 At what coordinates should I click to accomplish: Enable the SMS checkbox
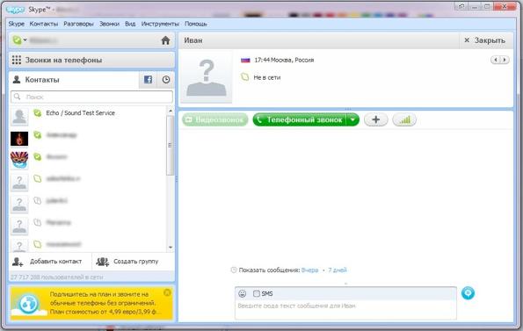point(256,293)
